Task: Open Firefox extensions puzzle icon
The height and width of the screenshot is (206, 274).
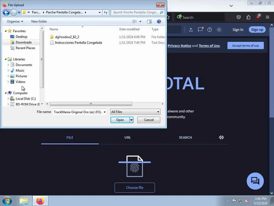Action: pos(248,17)
